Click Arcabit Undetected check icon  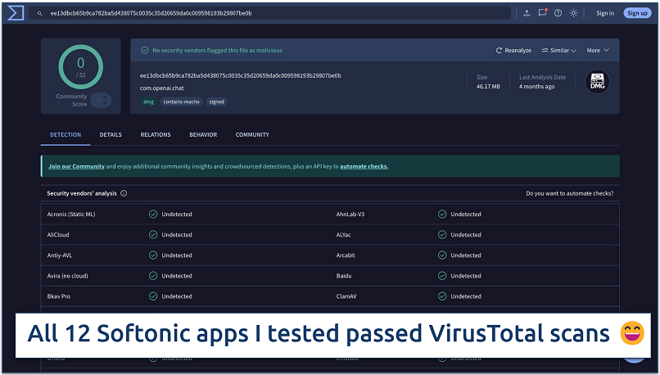pos(442,255)
